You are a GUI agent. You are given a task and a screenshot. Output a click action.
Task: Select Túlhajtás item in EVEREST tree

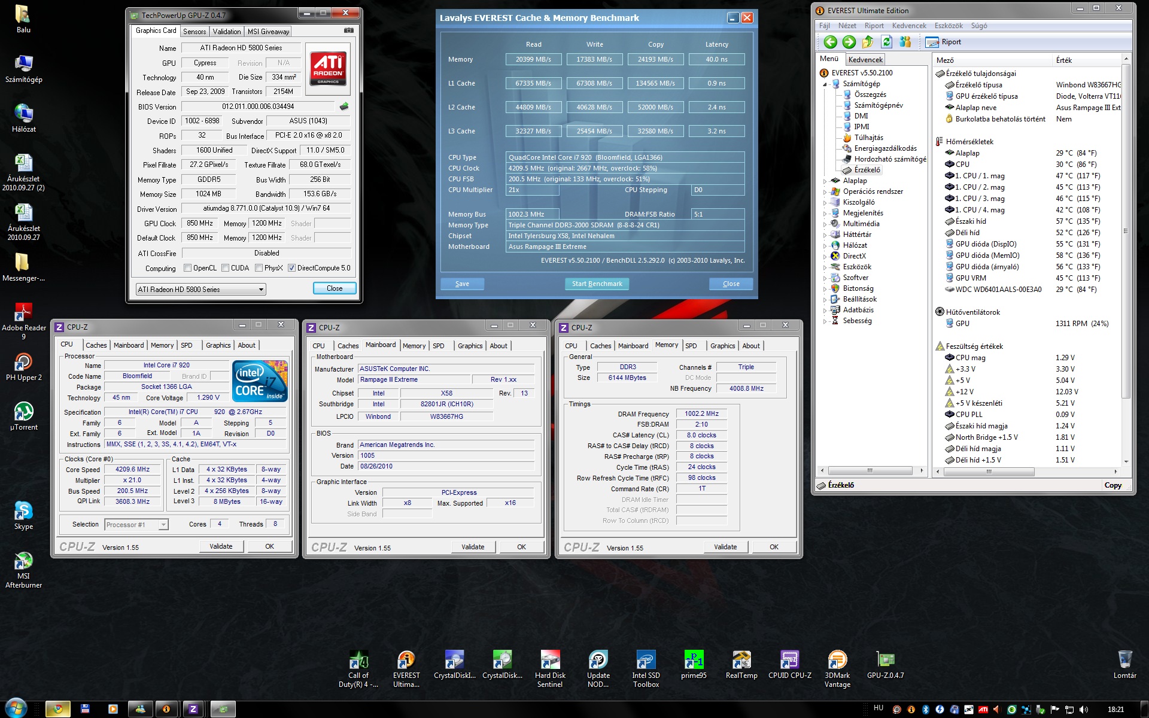[868, 138]
